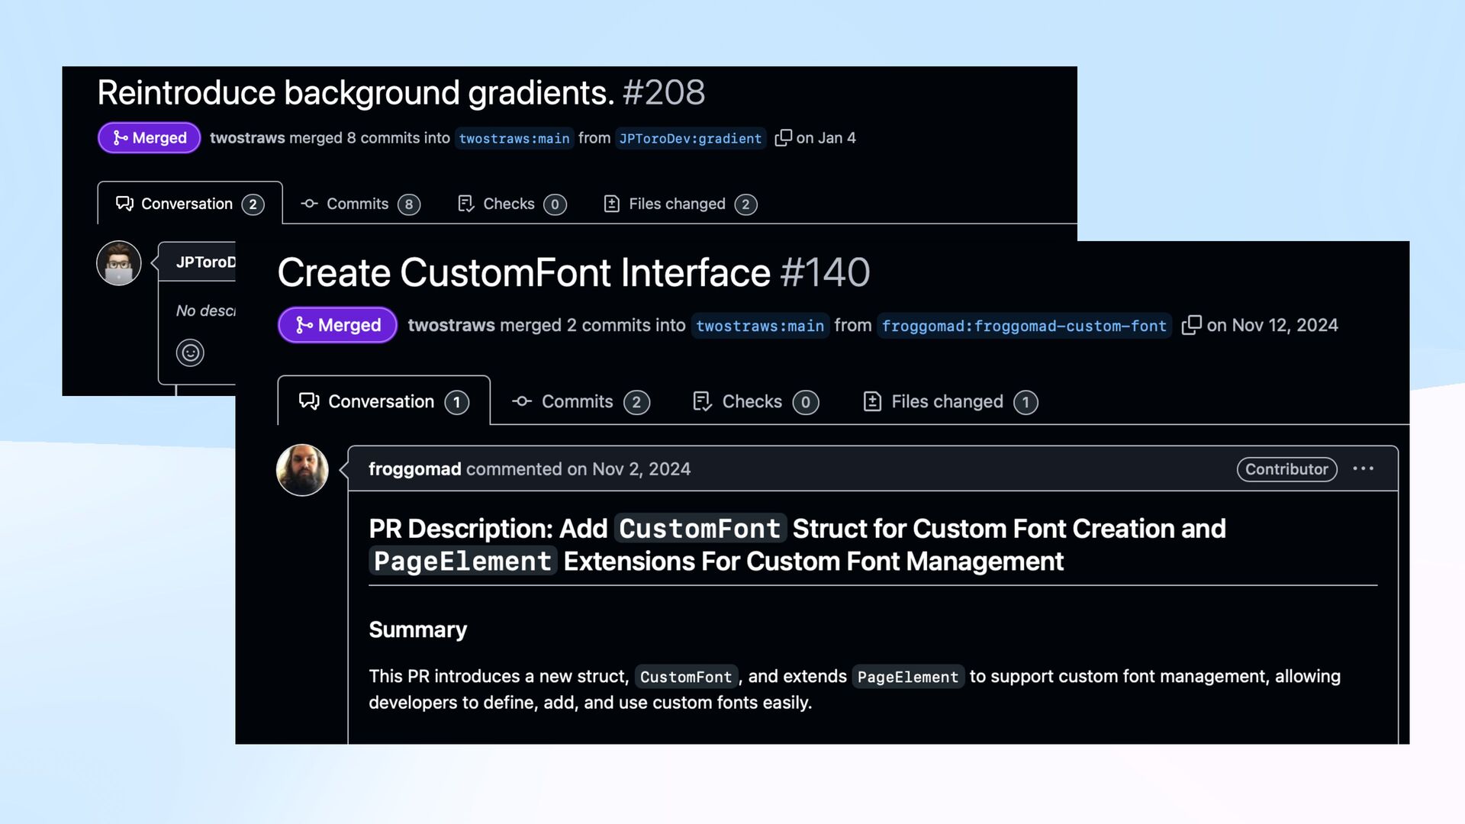Open froggomad:froggomad-custom-font branch link
Viewport: 1465px width, 824px height.
1023,326
